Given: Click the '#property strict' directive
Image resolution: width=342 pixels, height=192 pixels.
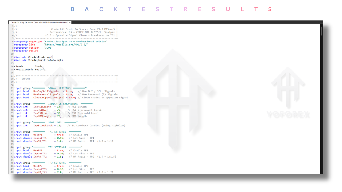Looking at the screenshot, I should pos(26,51).
